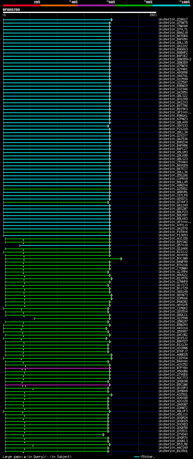Click the purple alignment bar for B7FY80

click(58, 368)
